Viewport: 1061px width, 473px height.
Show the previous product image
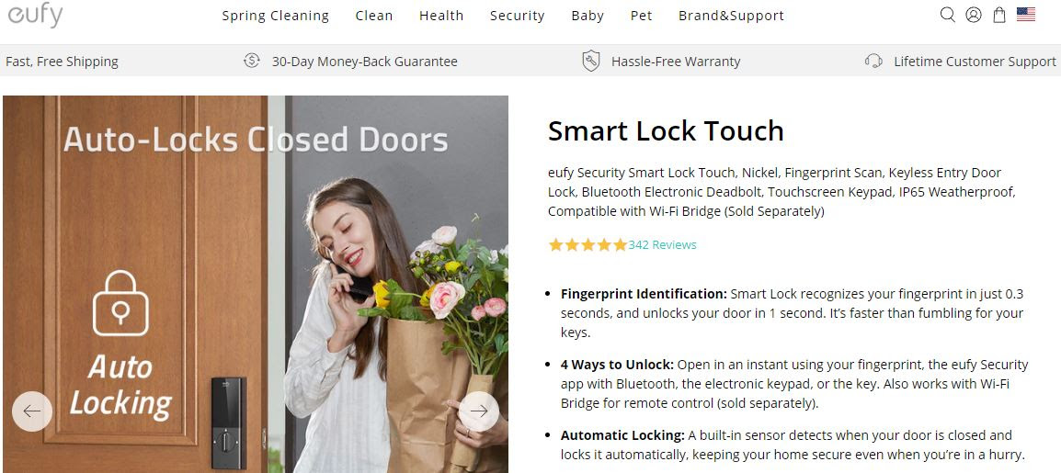click(x=32, y=411)
